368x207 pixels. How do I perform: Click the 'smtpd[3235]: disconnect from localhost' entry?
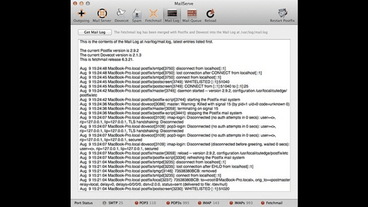(153, 162)
